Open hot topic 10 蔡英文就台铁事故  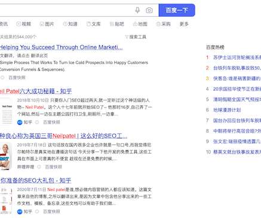tap(237, 152)
